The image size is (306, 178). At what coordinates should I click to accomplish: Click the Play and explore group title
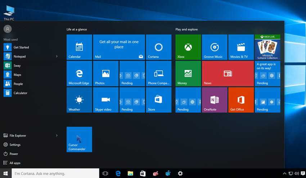coord(186,29)
